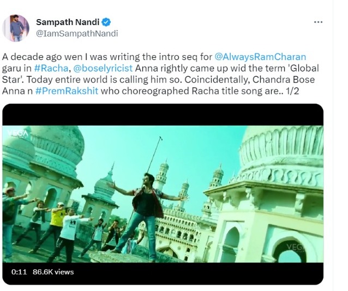Click the lower-right VEGA logo watermark
The width and height of the screenshot is (348, 291).
[x=295, y=247]
